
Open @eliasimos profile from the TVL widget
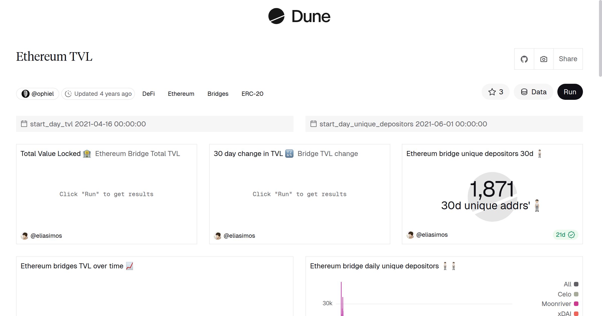[46, 236]
